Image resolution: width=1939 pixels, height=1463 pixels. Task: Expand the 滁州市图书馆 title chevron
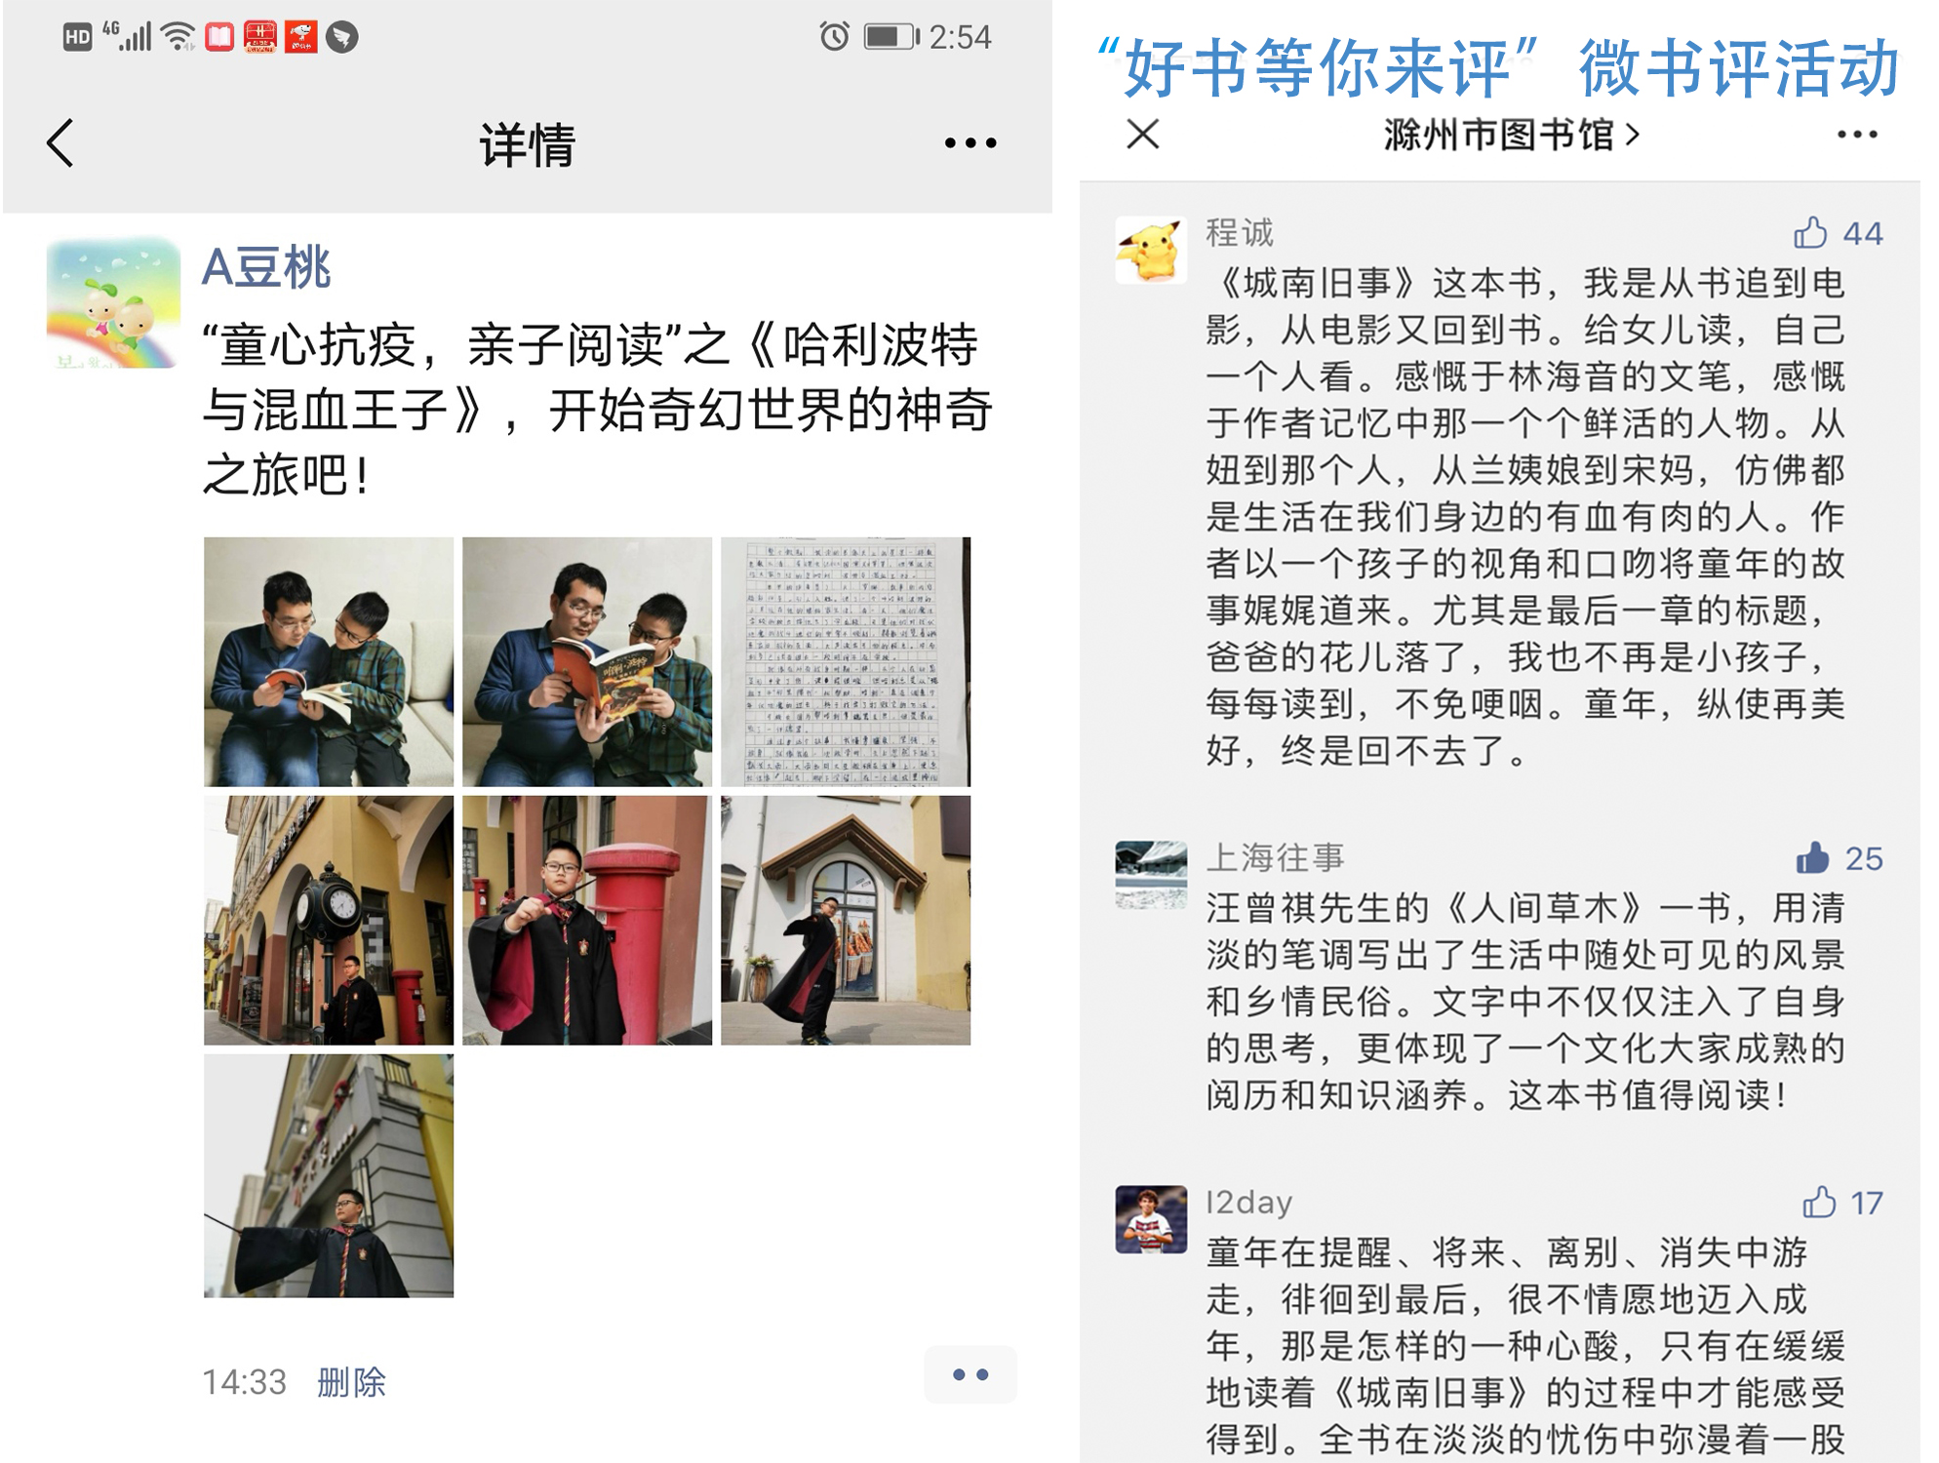point(1632,135)
